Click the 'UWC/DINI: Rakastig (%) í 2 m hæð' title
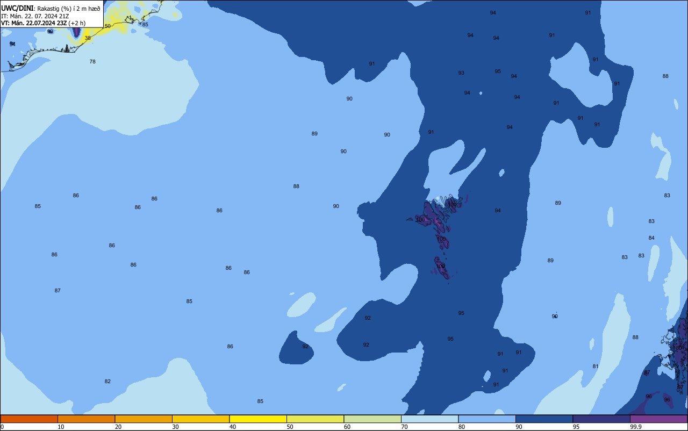 [x=51, y=9]
